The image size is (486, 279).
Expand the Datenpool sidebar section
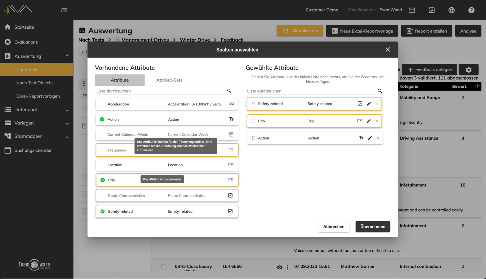click(67, 110)
